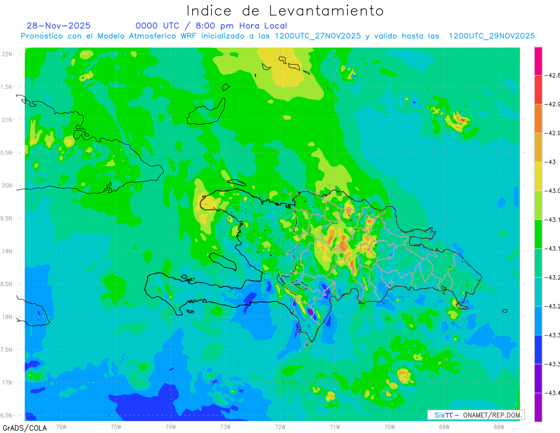Select the royal blue legend band
The height and width of the screenshot is (433, 560).
pyautogui.click(x=538, y=349)
